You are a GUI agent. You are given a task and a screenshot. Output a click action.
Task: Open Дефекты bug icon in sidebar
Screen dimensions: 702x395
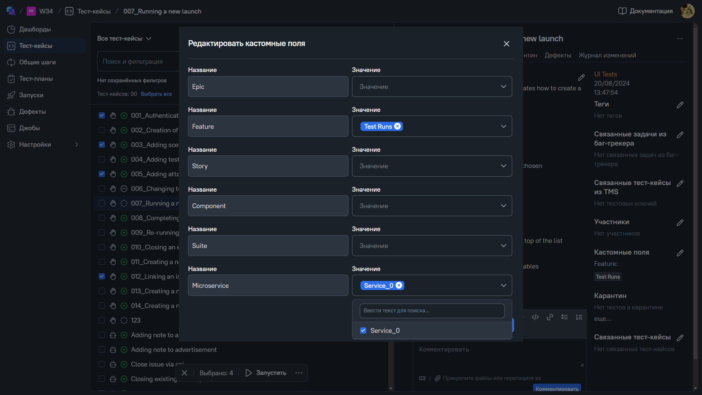[11, 112]
